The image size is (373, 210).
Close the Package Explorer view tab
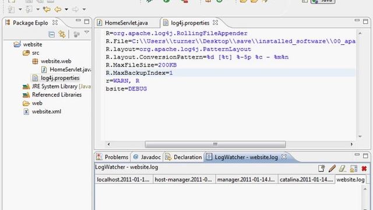coord(55,23)
